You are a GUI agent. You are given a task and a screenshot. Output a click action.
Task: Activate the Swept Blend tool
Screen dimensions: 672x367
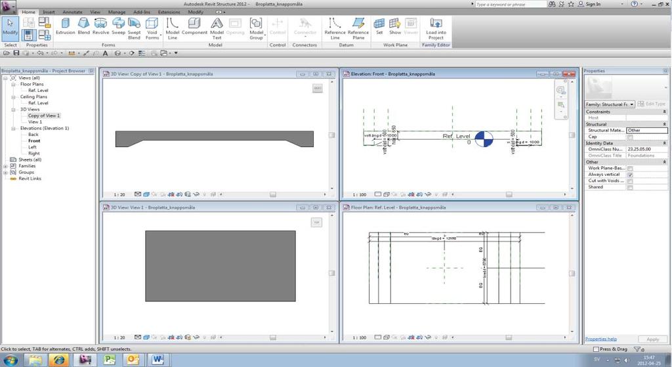click(134, 29)
